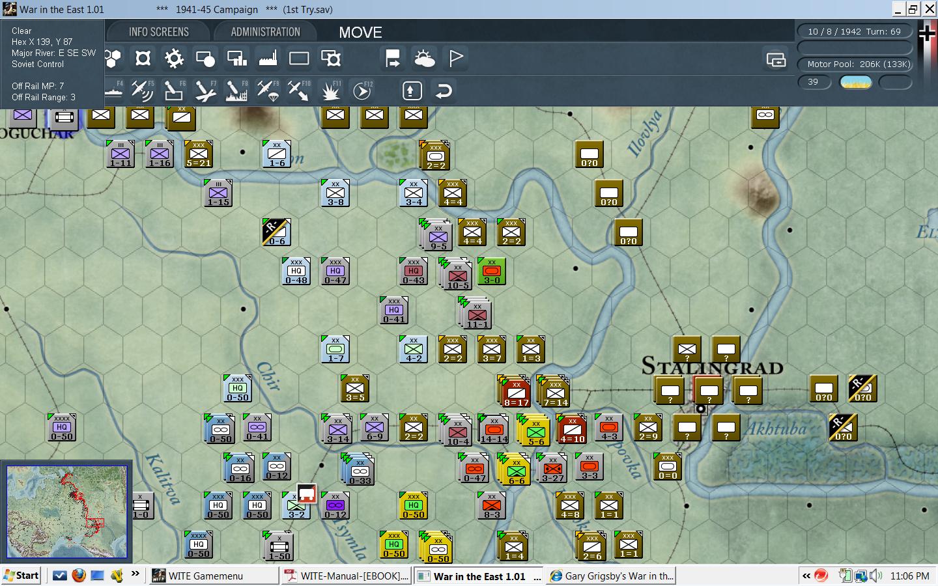Click the overlapping rectangle and frame icon
Screen dimensions: 938x586
(331, 59)
